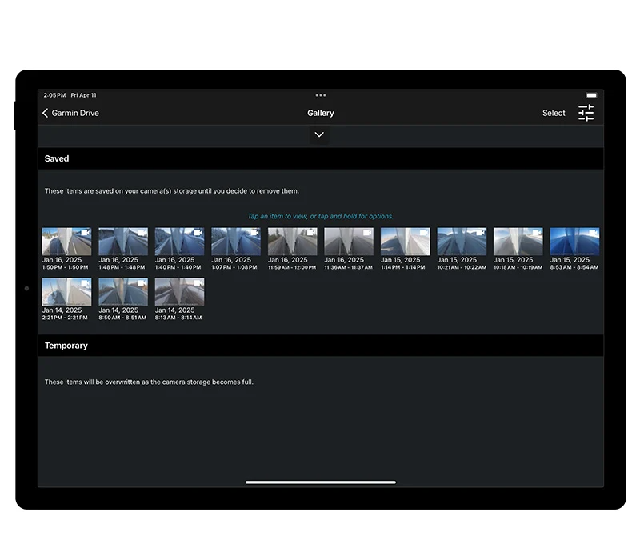
Task: Tap the Saved section header
Action: click(57, 158)
